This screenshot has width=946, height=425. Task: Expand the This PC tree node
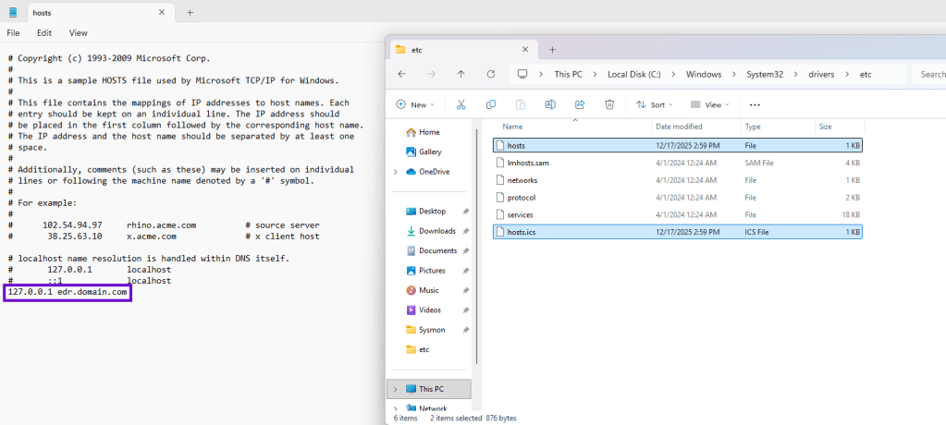(396, 389)
